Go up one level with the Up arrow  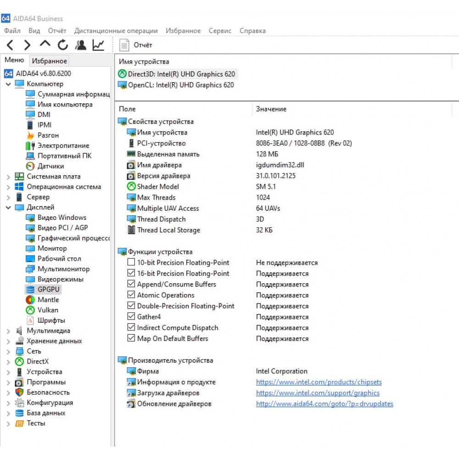pyautogui.click(x=45, y=44)
